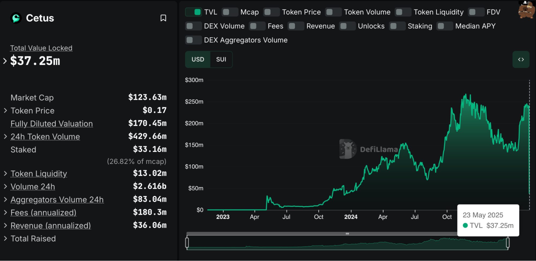Image resolution: width=536 pixels, height=261 pixels.
Task: Expand the Total Value Locked chevron
Action: (5, 61)
